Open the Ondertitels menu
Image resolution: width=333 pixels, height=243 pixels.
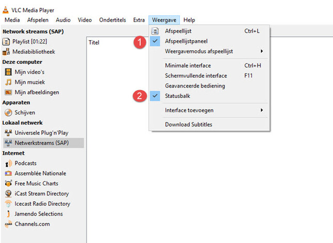tap(112, 20)
